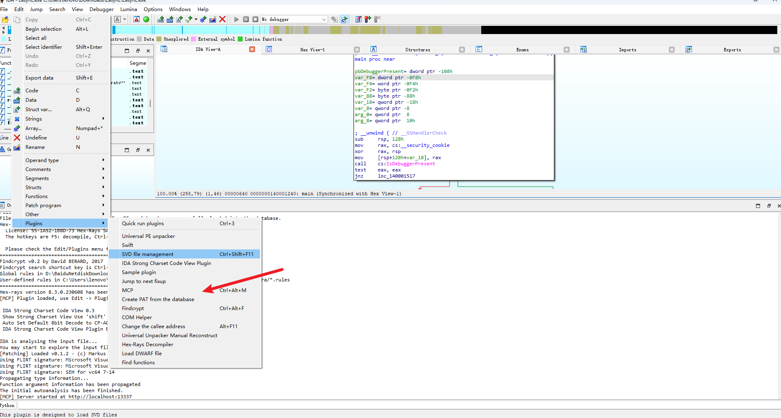This screenshot has width=781, height=418.
Task: Open the strings icon dropdown arrow
Action: pos(196,19)
